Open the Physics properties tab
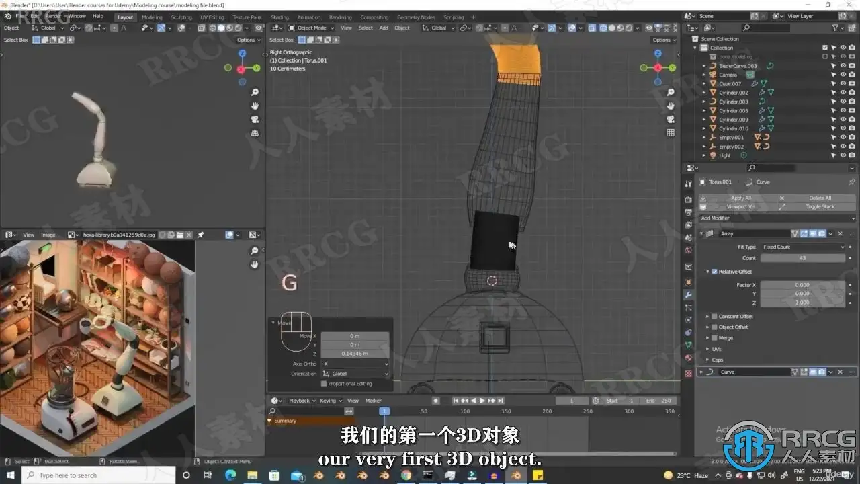 click(688, 320)
